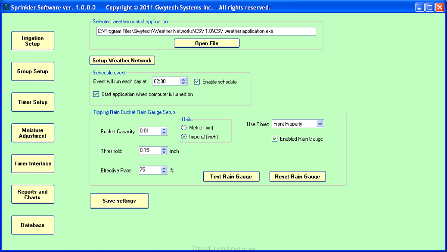
Task: Increase the schedule event time with up arrow
Action: 184,80
